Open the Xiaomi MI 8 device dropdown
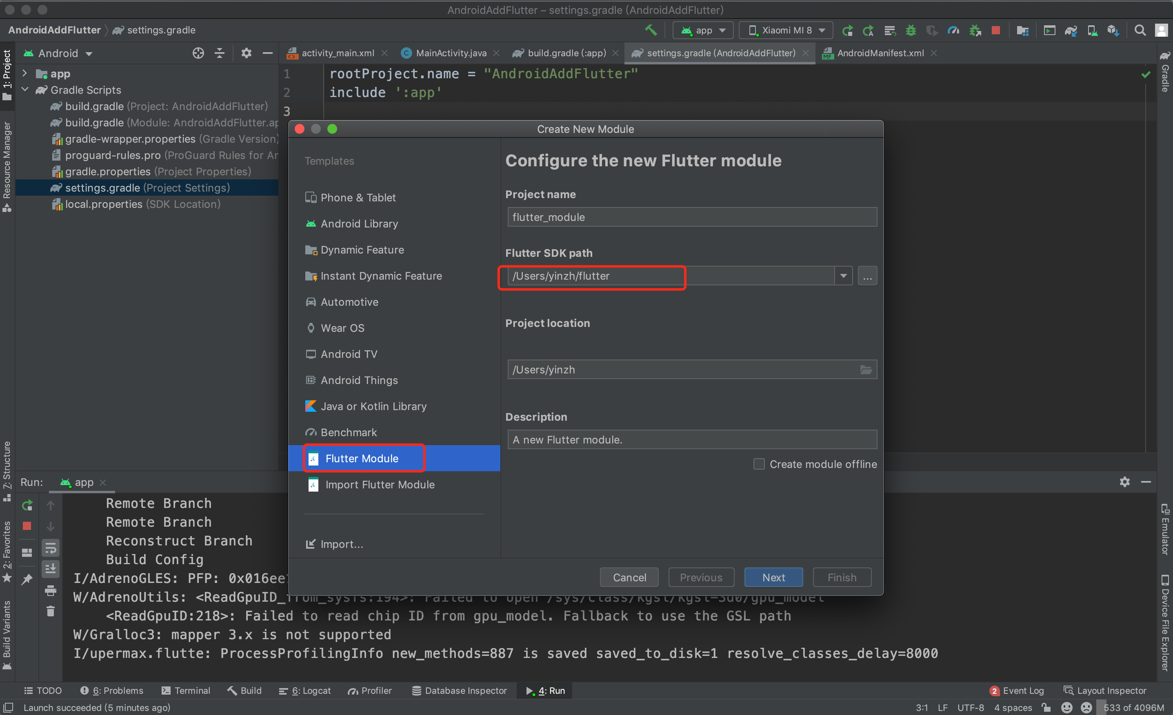Viewport: 1173px width, 715px height. click(786, 31)
